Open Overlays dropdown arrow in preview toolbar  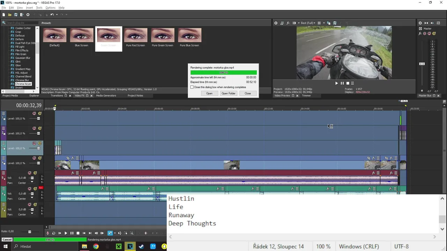[x=324, y=23]
